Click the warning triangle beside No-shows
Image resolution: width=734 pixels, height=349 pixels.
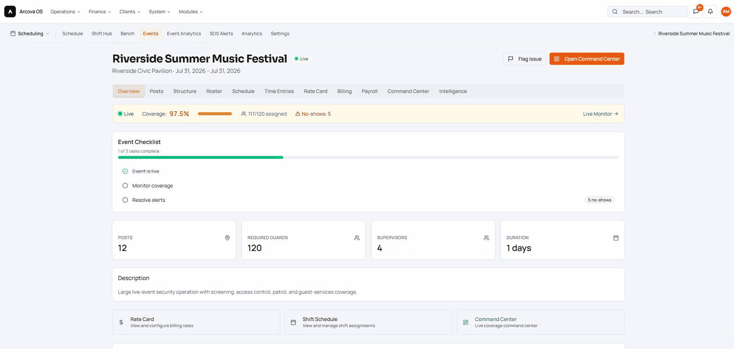pos(298,114)
